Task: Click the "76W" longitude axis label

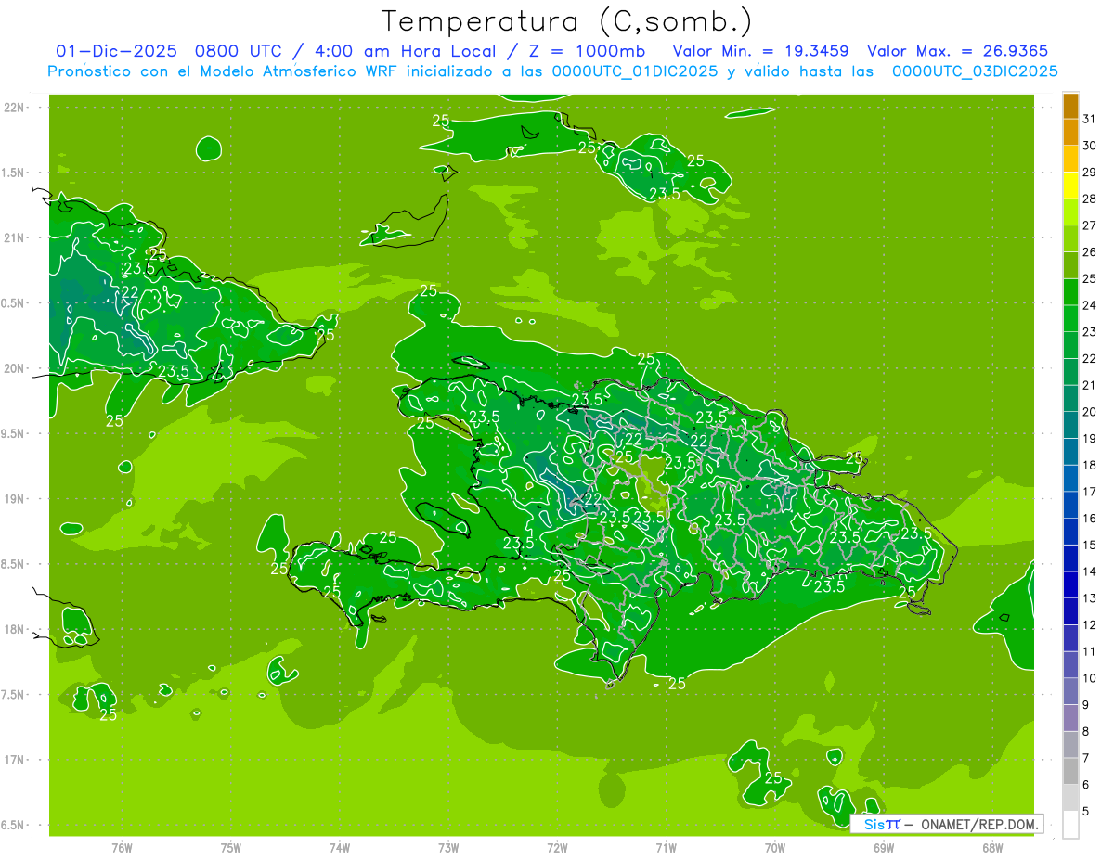Action: 122,847
